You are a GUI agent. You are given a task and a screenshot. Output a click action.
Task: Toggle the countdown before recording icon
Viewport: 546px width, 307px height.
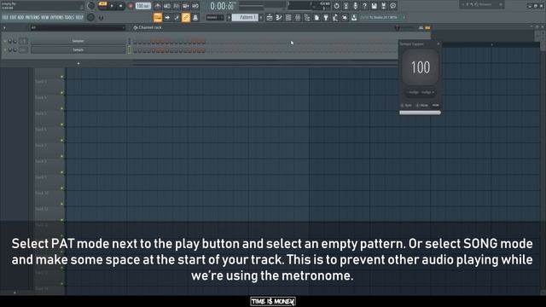pos(177,6)
